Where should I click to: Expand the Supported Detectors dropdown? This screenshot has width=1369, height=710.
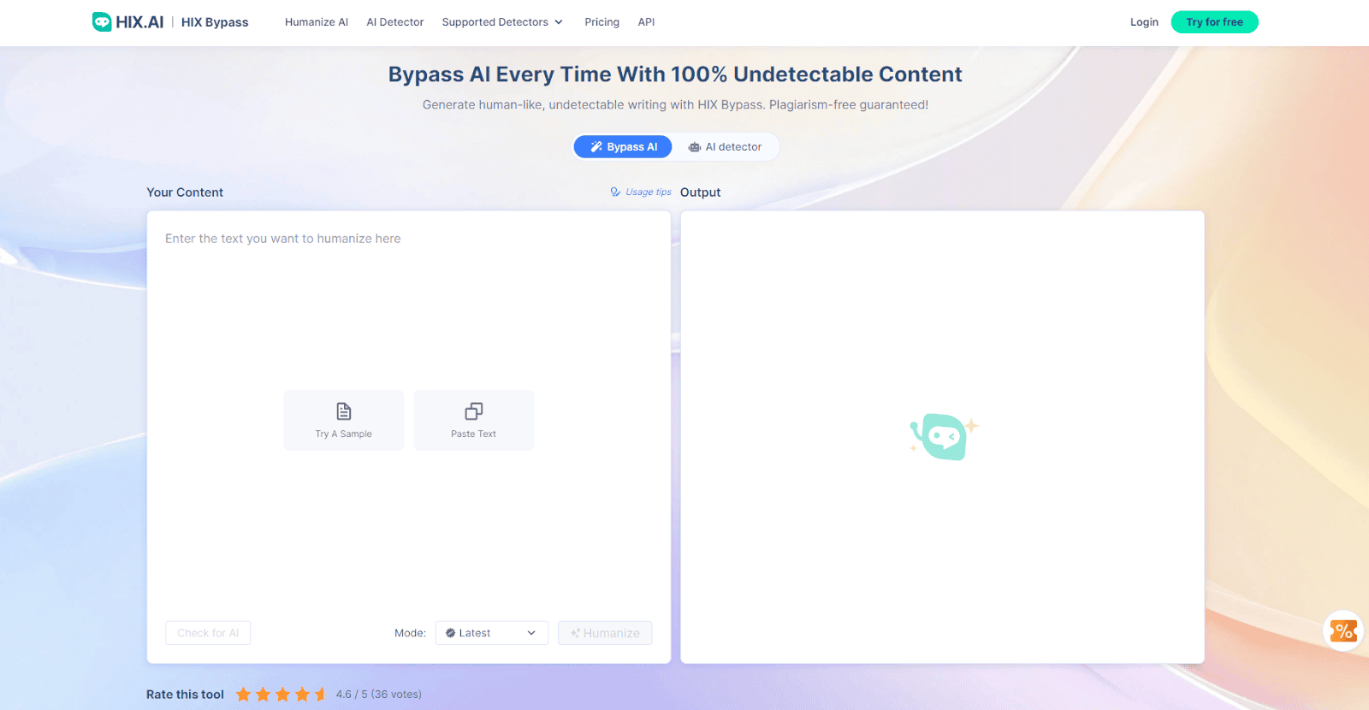(502, 22)
